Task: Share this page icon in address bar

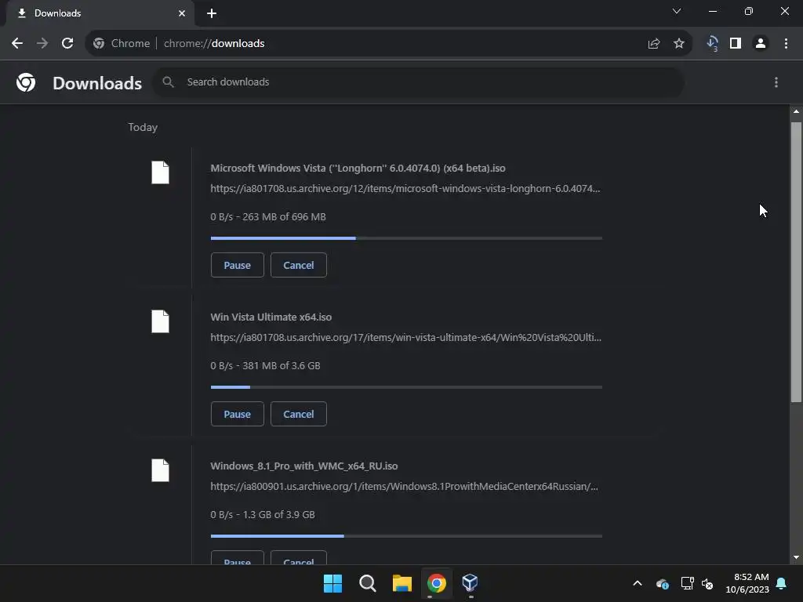Action: (653, 44)
